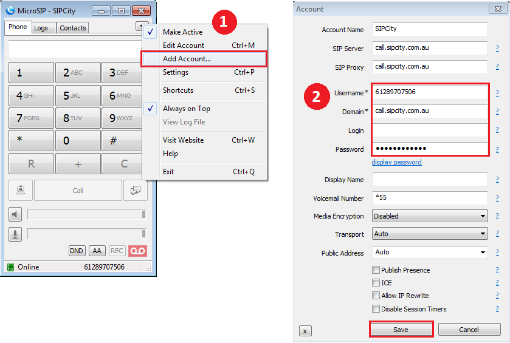This screenshot has height=343, width=510.
Task: Mute the microphone icon
Action: [15, 234]
